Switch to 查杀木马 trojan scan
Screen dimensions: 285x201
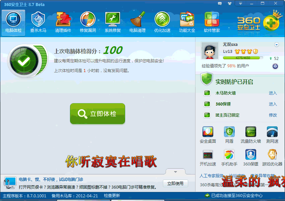[38, 22]
